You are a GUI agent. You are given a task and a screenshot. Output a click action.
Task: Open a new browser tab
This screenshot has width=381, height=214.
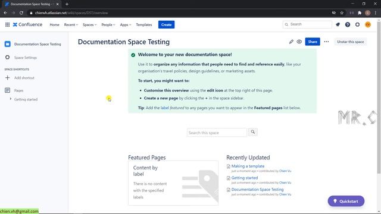[x=67, y=4]
